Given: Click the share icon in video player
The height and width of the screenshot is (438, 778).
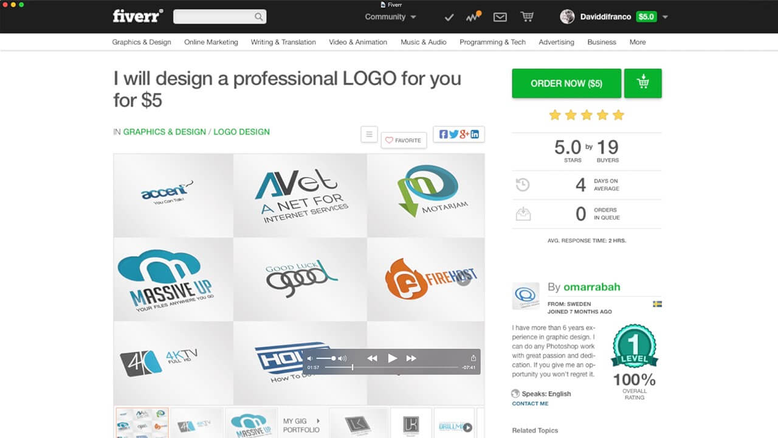Looking at the screenshot, I should point(473,358).
